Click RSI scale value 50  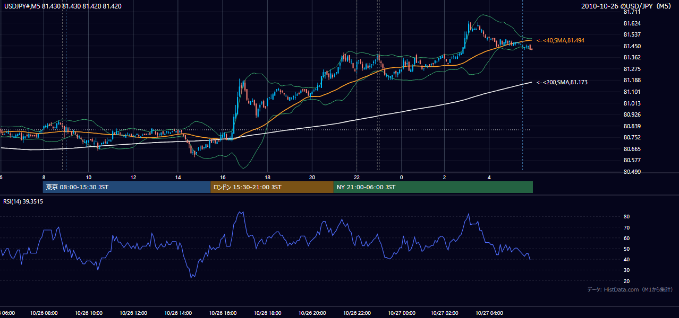627,249
